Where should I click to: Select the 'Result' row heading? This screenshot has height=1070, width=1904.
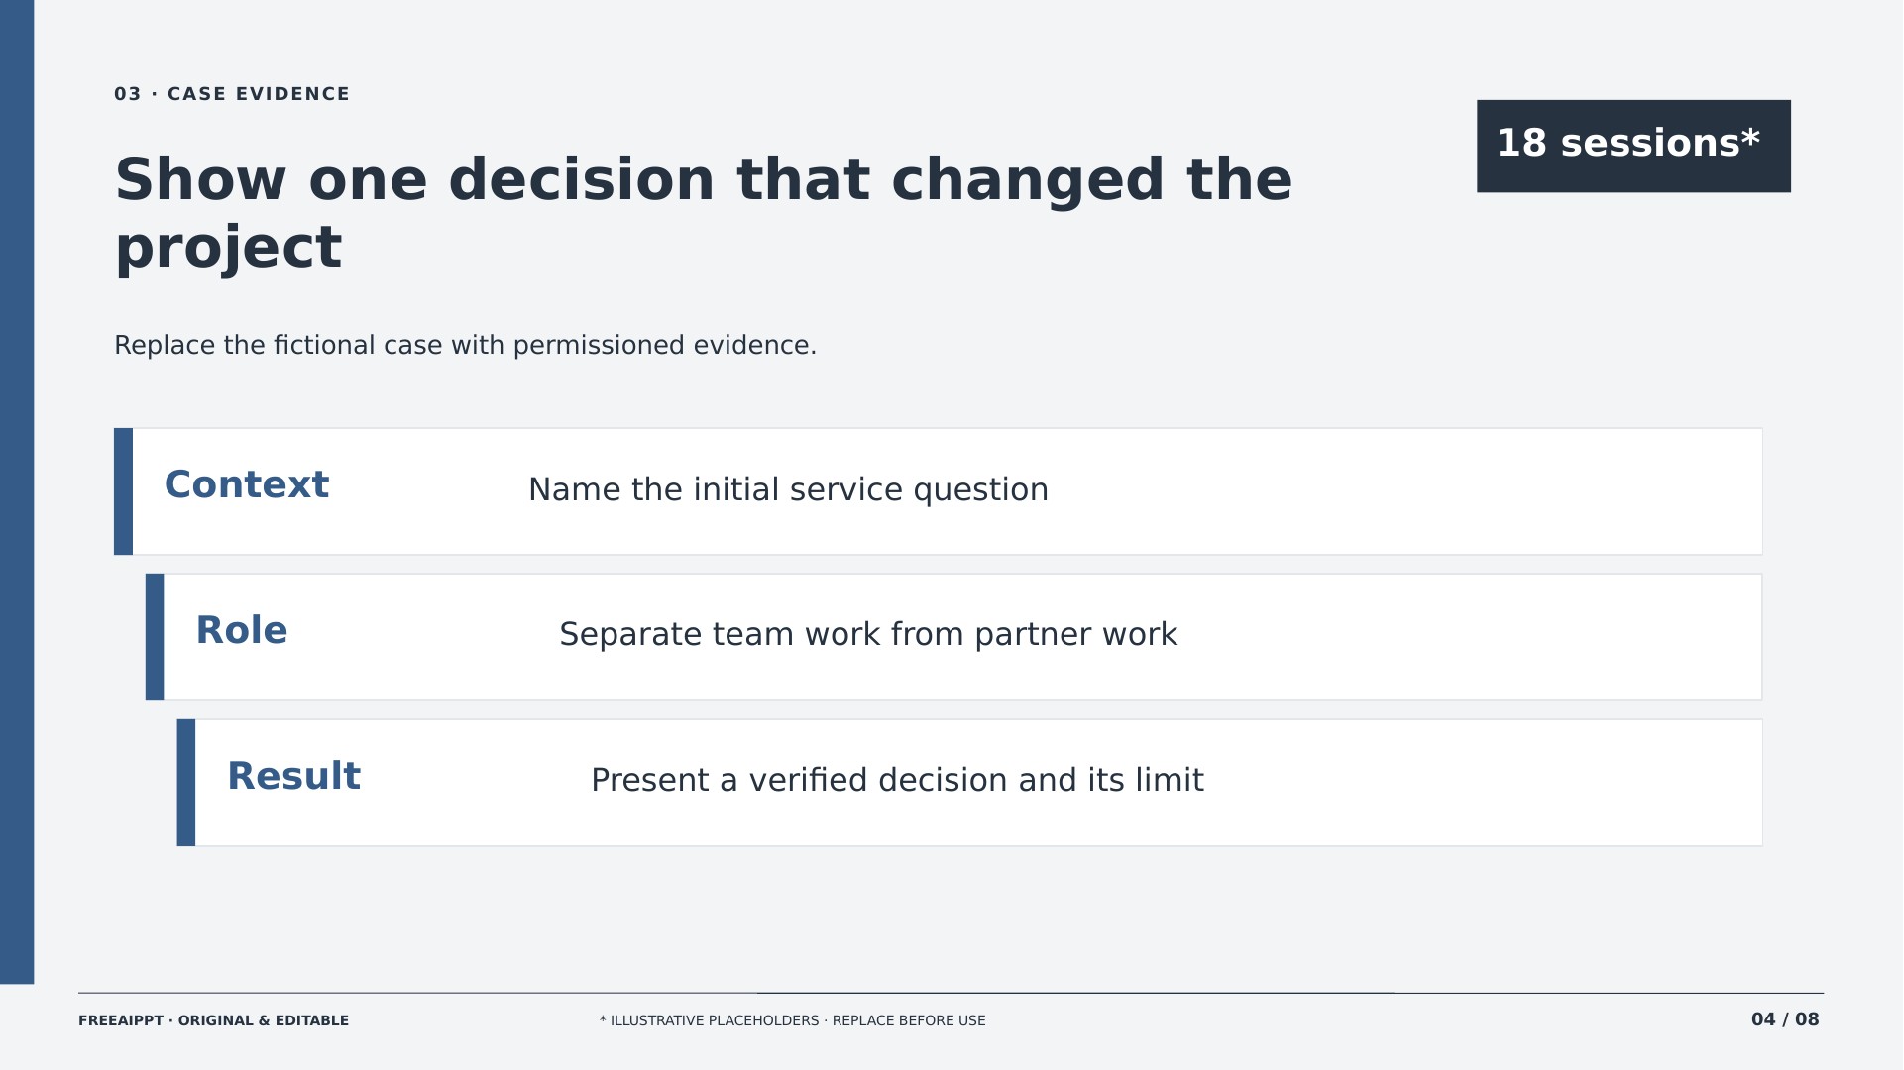(293, 776)
